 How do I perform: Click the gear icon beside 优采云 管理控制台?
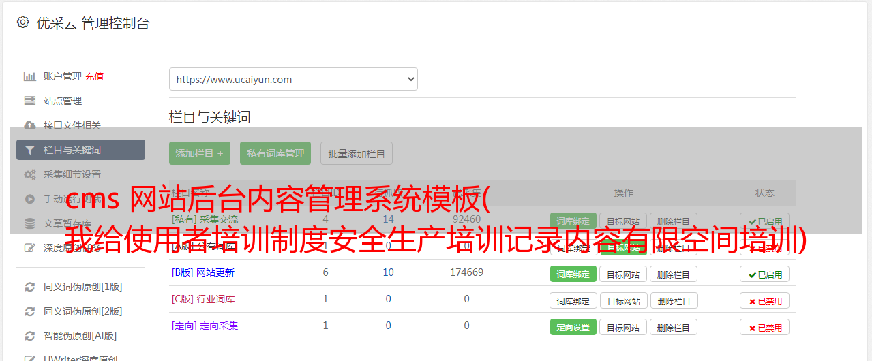(22, 22)
